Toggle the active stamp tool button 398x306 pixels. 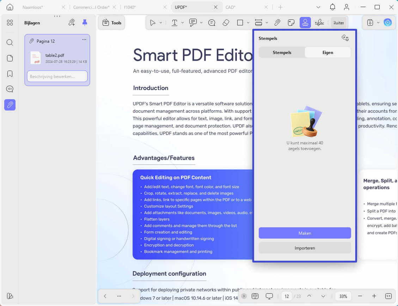[x=305, y=23]
